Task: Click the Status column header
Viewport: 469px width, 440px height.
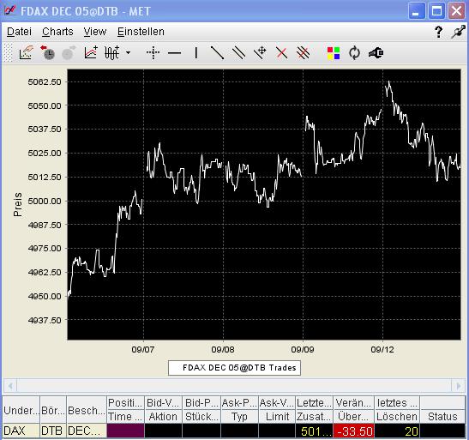Action: pyautogui.click(x=442, y=416)
